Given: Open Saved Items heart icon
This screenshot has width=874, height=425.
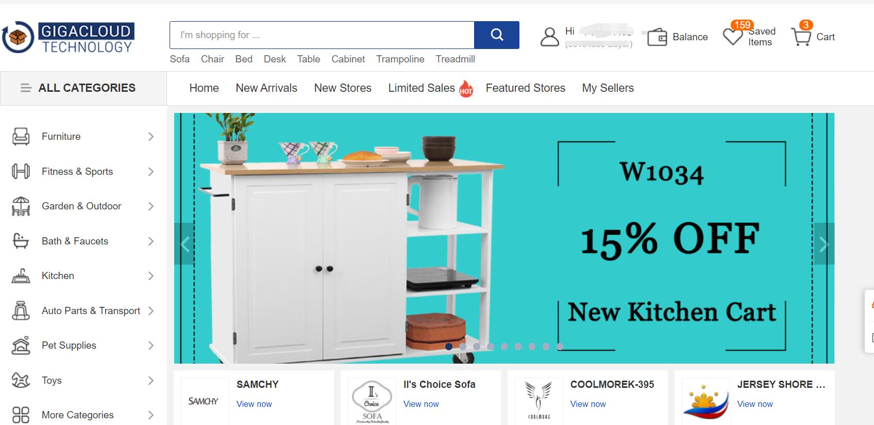Looking at the screenshot, I should [732, 37].
